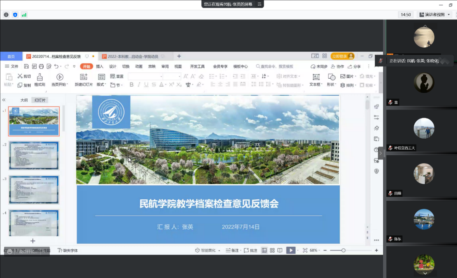This screenshot has height=278, width=457.
Task: Click the 格式刷 format painter icon
Action: [40, 77]
